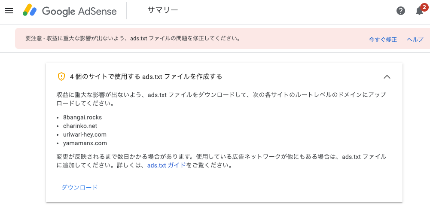The height and width of the screenshot is (213, 430).
Task: Open the ads.txt ガイド link
Action: (167, 166)
